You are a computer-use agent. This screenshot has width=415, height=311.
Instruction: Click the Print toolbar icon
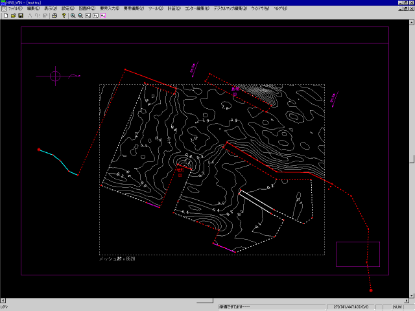tap(54, 15)
